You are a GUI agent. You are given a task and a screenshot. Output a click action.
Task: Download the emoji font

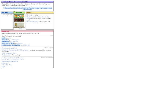click(8, 43)
